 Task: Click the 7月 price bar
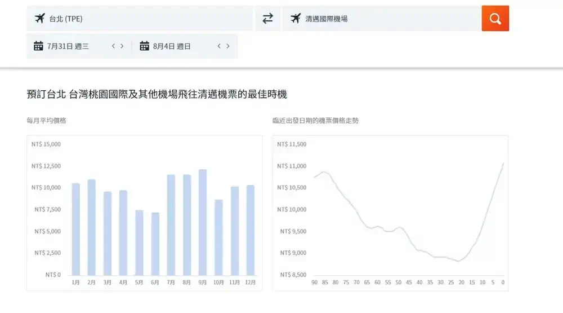tap(171, 225)
